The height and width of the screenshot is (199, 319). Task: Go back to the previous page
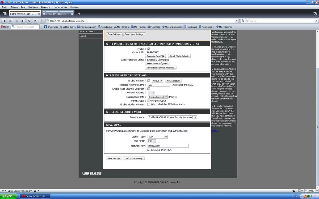point(10,21)
